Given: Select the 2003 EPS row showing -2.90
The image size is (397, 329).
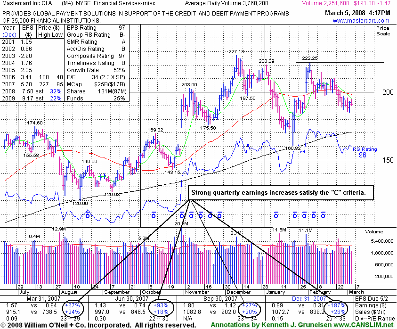Looking at the screenshot, I should coord(17,56).
